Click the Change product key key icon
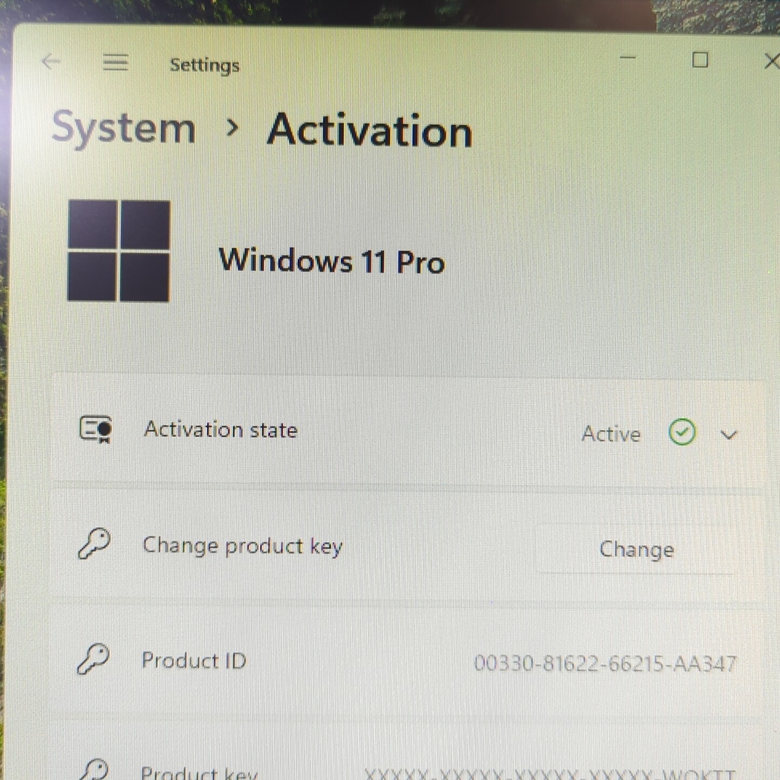This screenshot has height=780, width=780. coord(94,544)
